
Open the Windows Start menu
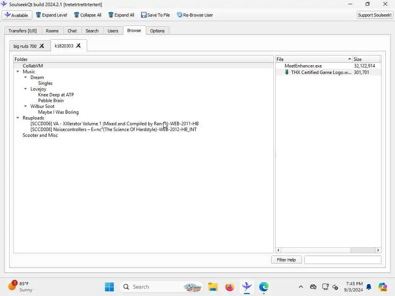pyautogui.click(x=109, y=287)
